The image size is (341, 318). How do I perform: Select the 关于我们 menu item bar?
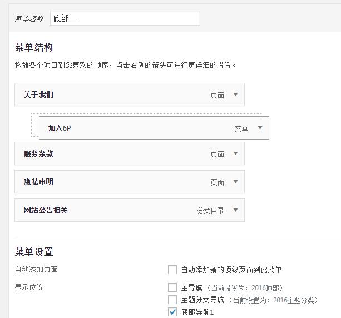111,95
